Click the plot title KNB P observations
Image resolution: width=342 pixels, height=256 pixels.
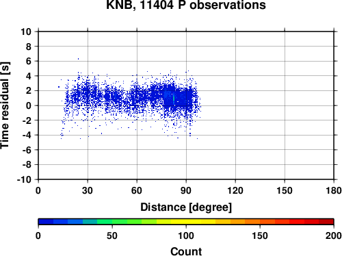click(x=186, y=5)
